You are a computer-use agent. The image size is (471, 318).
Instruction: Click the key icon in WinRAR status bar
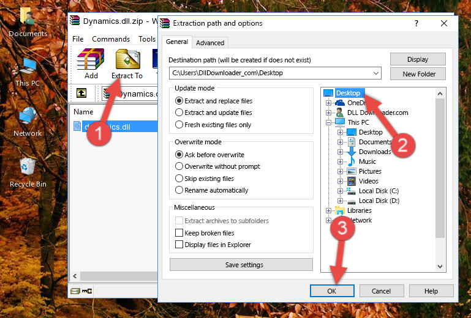pos(87,290)
